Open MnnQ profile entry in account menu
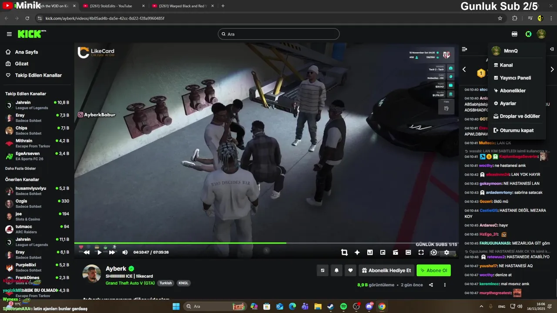The height and width of the screenshot is (313, 557). click(x=517, y=51)
